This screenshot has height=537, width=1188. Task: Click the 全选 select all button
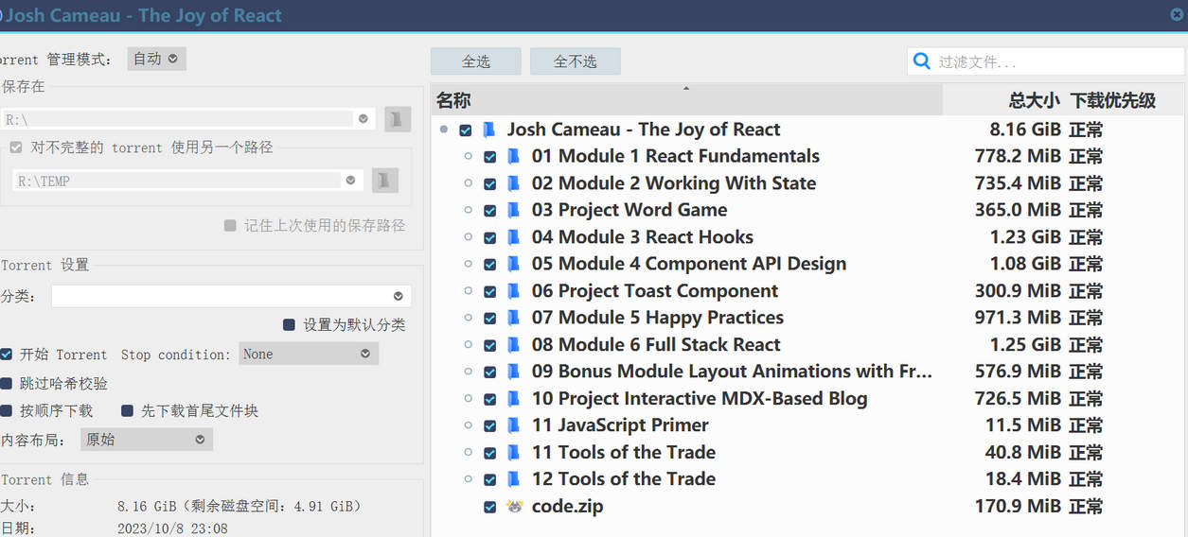click(476, 61)
